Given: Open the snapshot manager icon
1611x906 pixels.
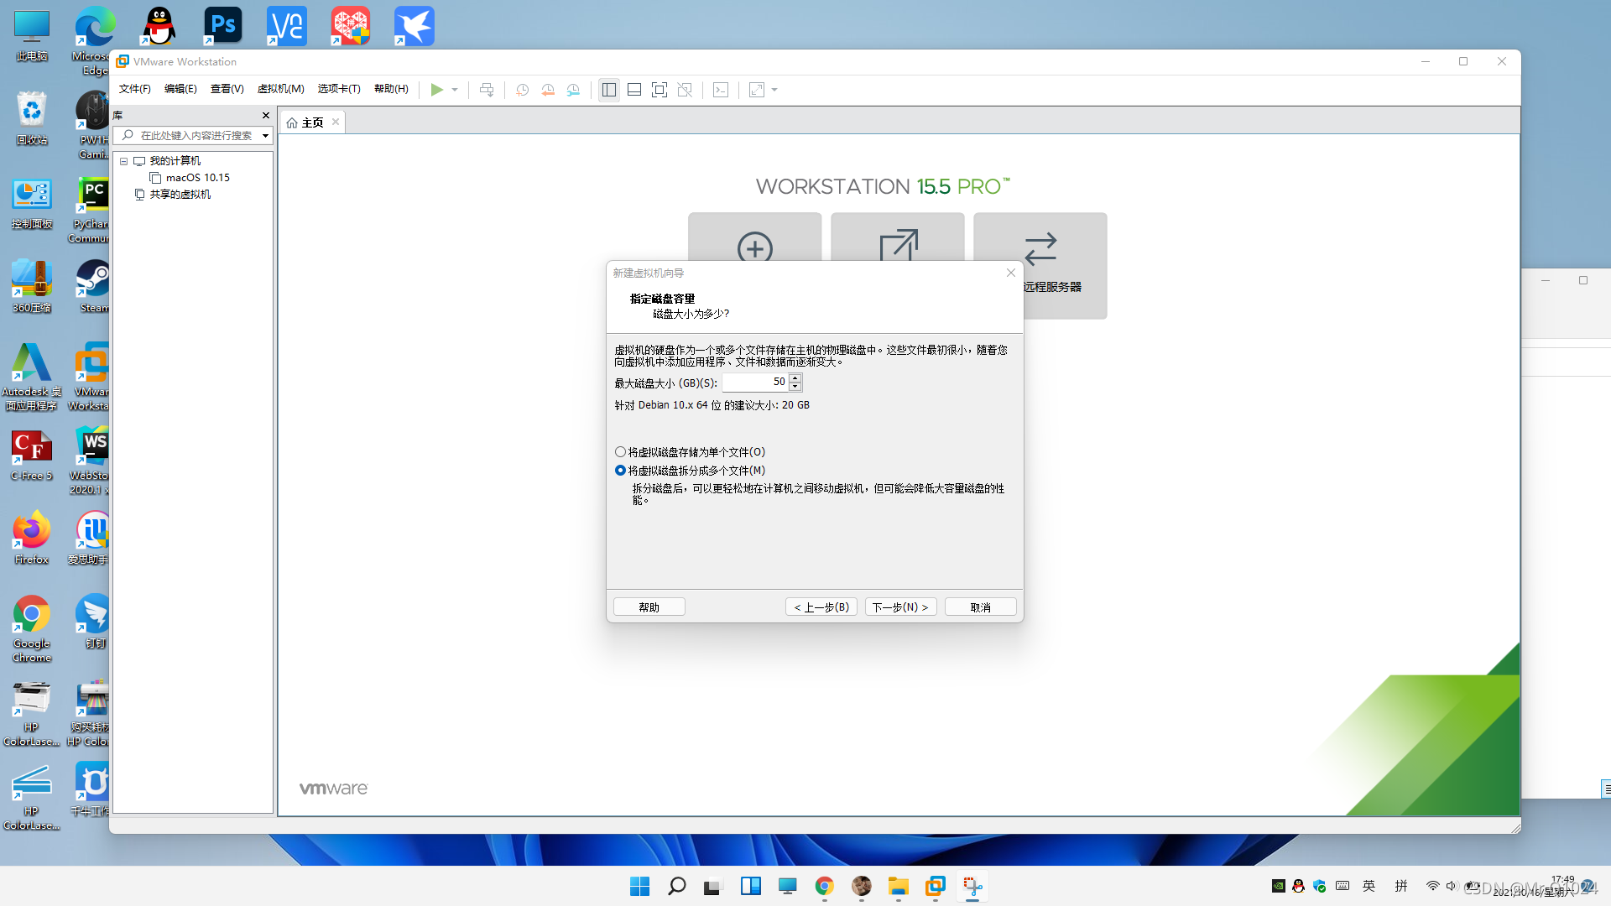Looking at the screenshot, I should coord(573,90).
